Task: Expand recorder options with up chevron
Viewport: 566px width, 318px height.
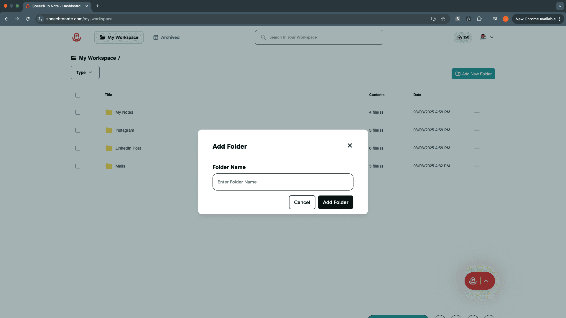Action: (486, 281)
